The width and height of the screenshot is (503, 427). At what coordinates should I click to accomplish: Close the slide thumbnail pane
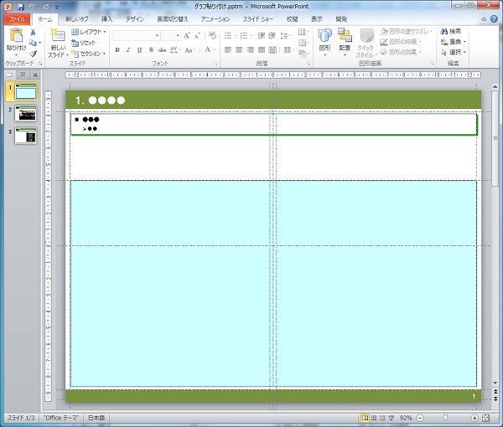pos(35,75)
